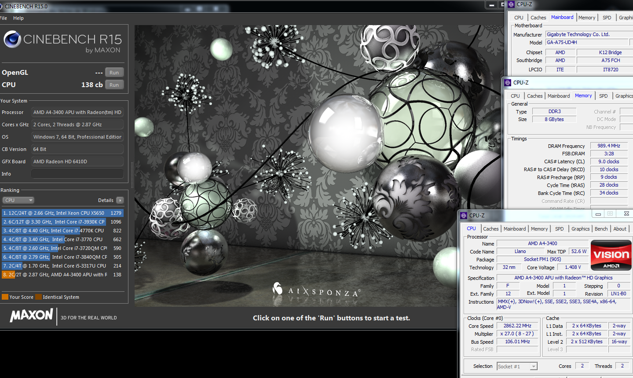Click the Cinebench R15 sphere logo
Viewport: 633px width, 378px height.
12,40
